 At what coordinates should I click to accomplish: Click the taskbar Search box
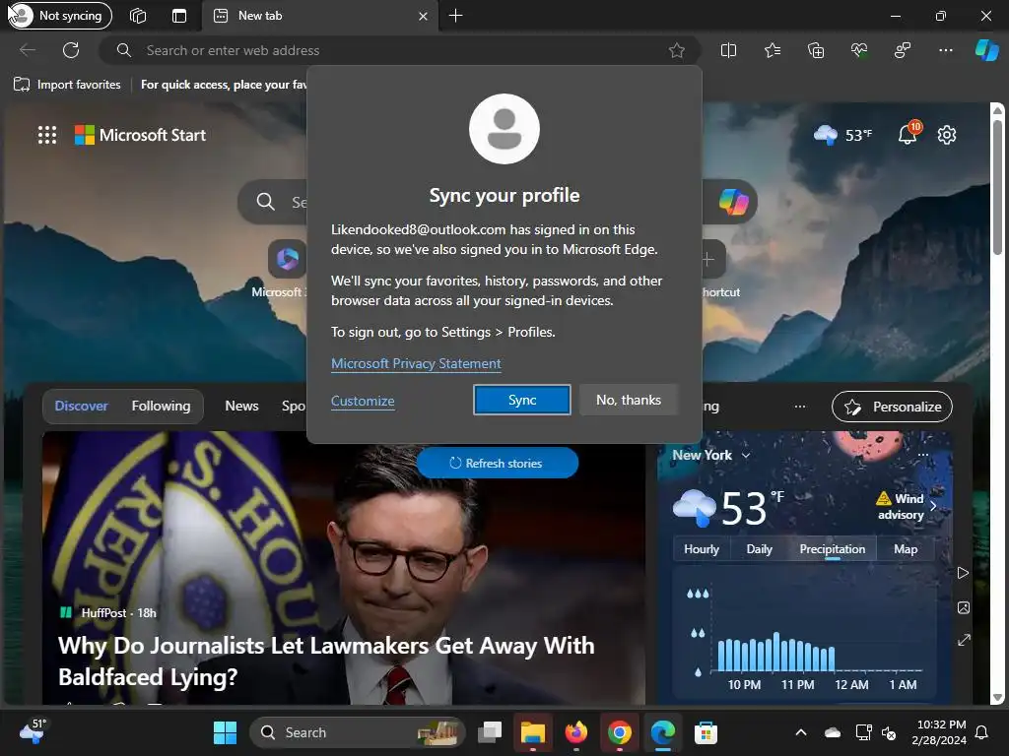pyautogui.click(x=358, y=732)
